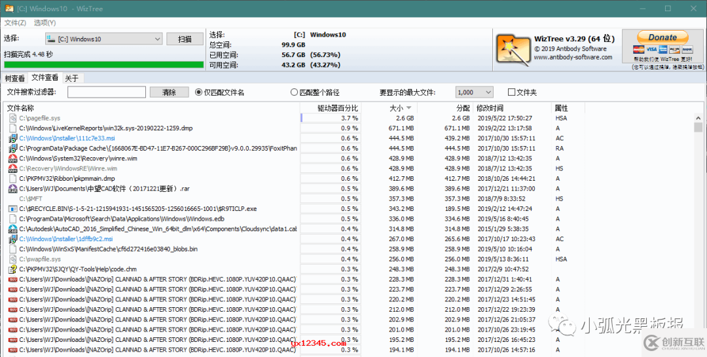Sort by 文件名称 column header
Screen dimensions: 707x357
[152, 108]
